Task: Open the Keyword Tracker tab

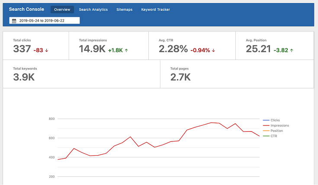Action: point(156,9)
